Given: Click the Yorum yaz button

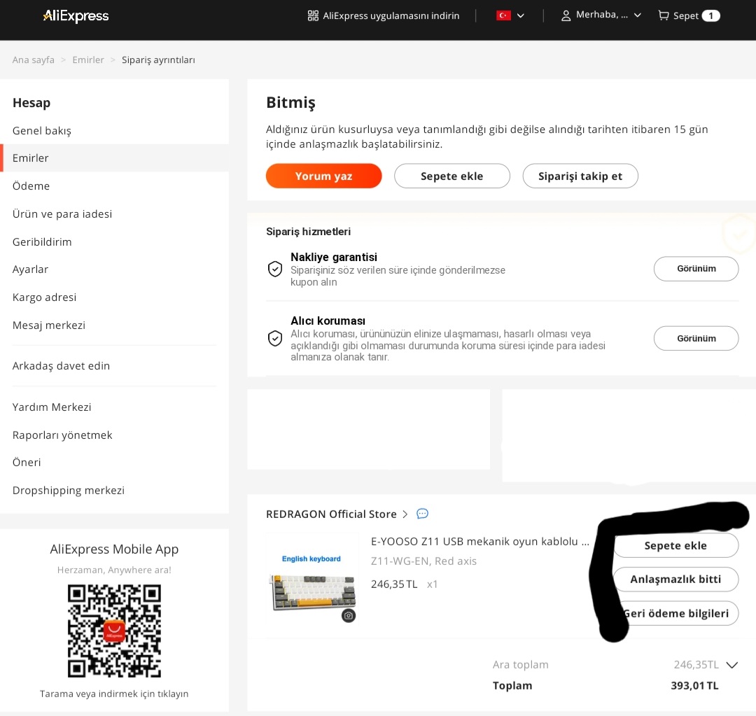Looking at the screenshot, I should 323,176.
